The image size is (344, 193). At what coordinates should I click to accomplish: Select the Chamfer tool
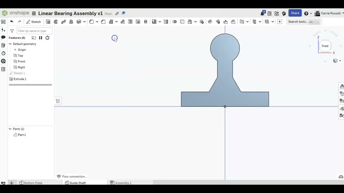tap(103, 22)
